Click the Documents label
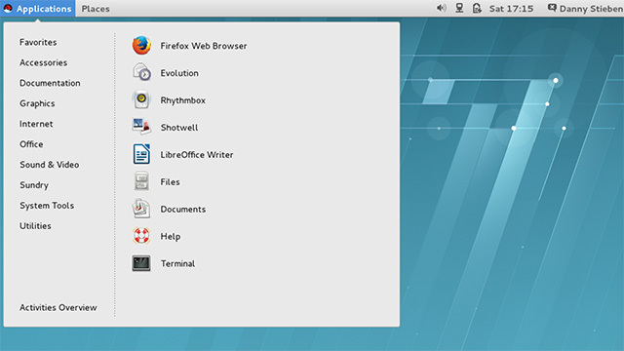624x351 pixels. [x=183, y=209]
